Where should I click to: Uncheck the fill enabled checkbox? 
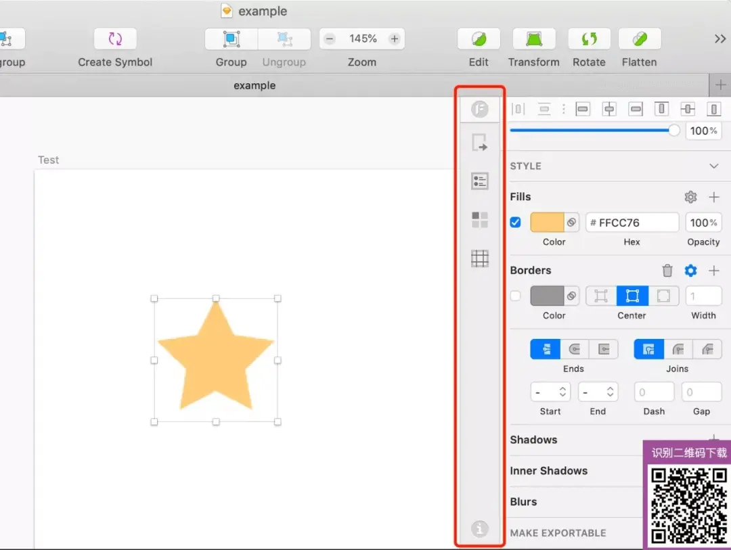515,223
